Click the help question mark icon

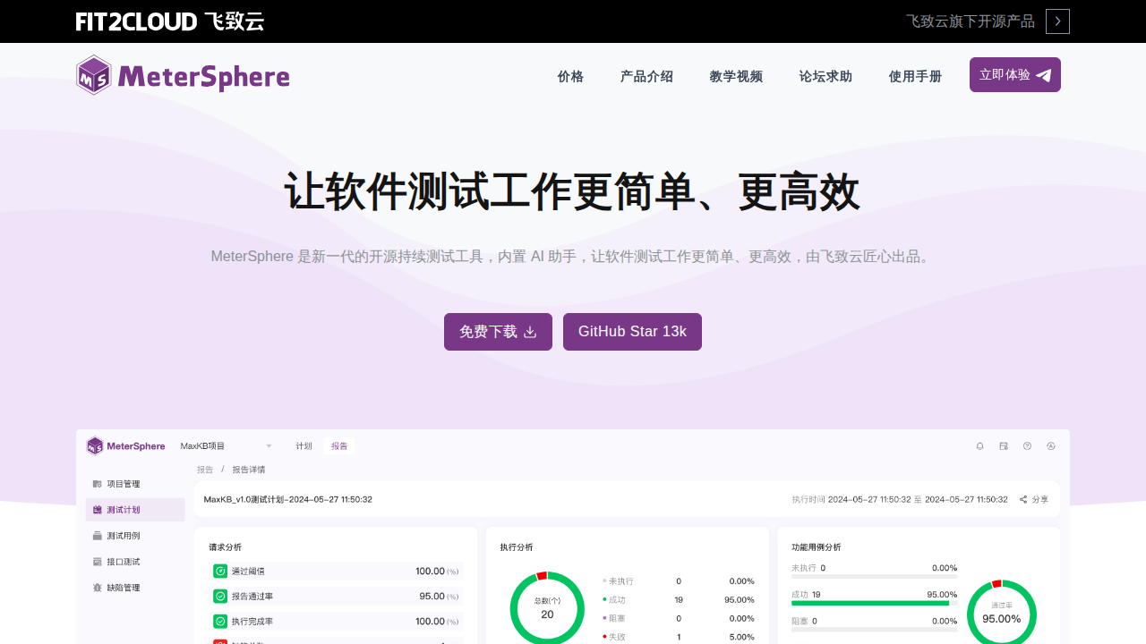point(1027,445)
